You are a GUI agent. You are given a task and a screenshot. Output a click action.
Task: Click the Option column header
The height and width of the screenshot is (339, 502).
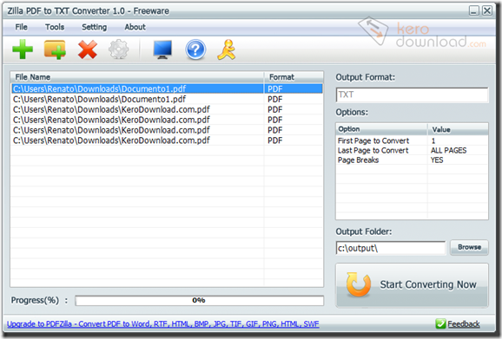tap(381, 129)
